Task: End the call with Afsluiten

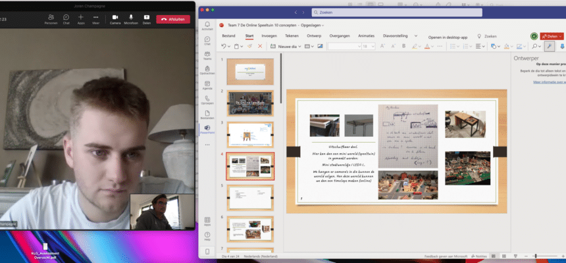Action: pyautogui.click(x=173, y=20)
